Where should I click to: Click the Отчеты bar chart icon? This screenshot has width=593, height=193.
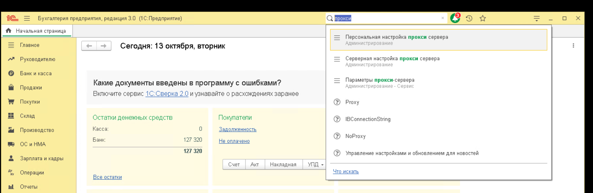[11, 187]
